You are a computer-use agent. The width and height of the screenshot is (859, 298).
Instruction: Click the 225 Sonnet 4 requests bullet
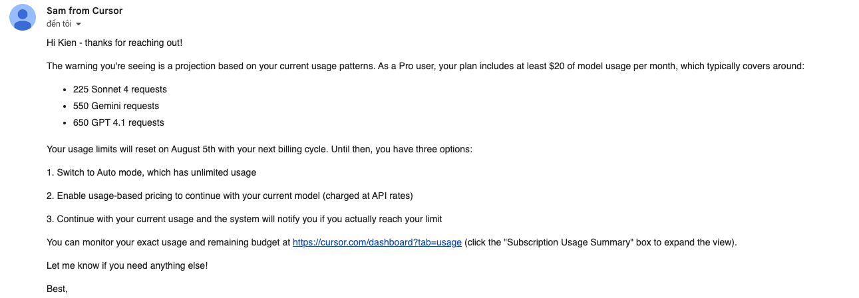120,89
